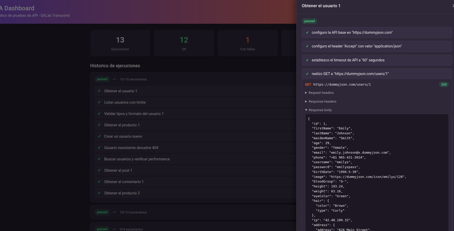Screen dimensions: 454x231
Task: Click the 12 OK stat card
Action: [x=184, y=43]
